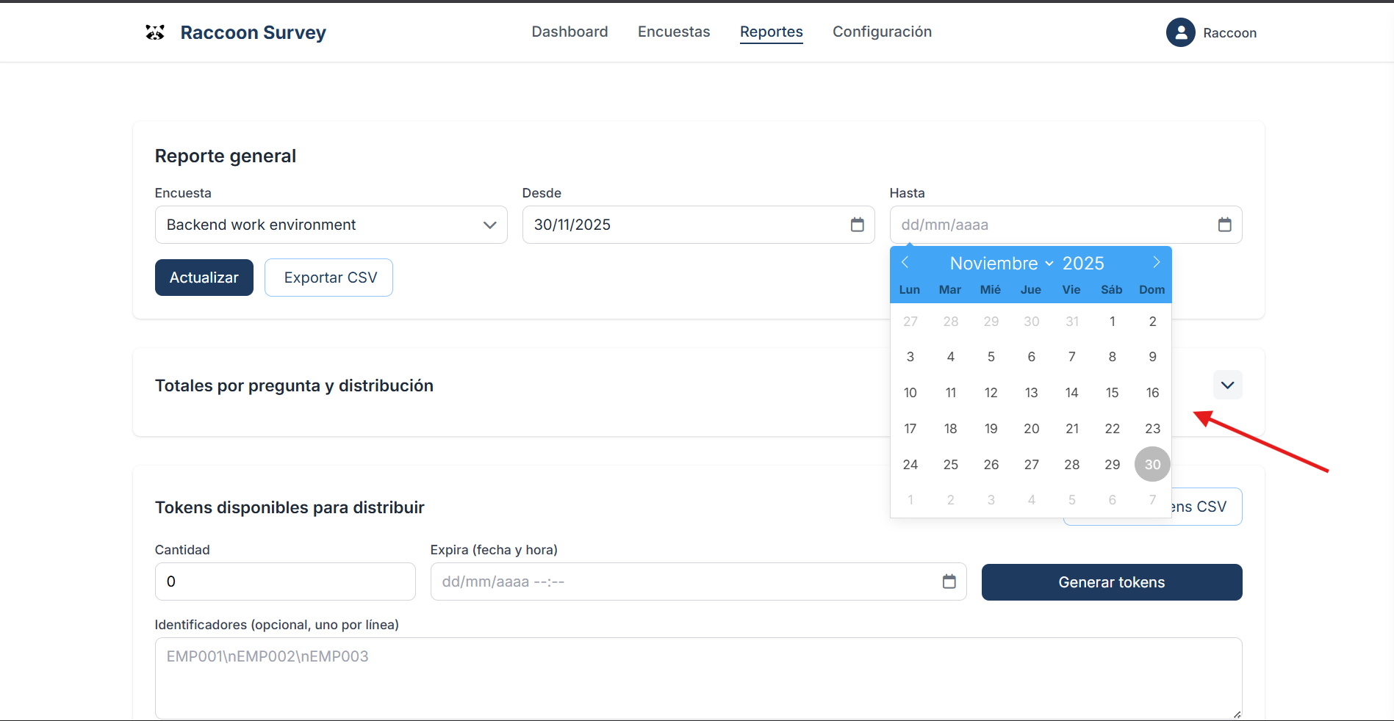Viewport: 1394px width, 721px height.
Task: Click Exportar CSV button
Action: [x=328, y=278]
